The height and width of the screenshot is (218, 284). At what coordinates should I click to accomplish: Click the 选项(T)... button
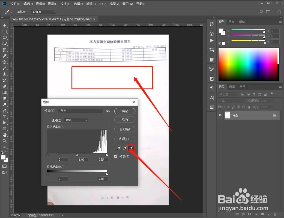tap(125, 139)
